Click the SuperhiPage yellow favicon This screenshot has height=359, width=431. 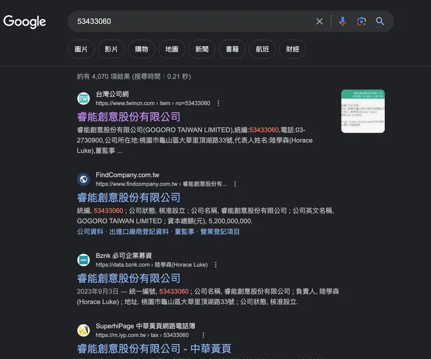[x=83, y=330]
